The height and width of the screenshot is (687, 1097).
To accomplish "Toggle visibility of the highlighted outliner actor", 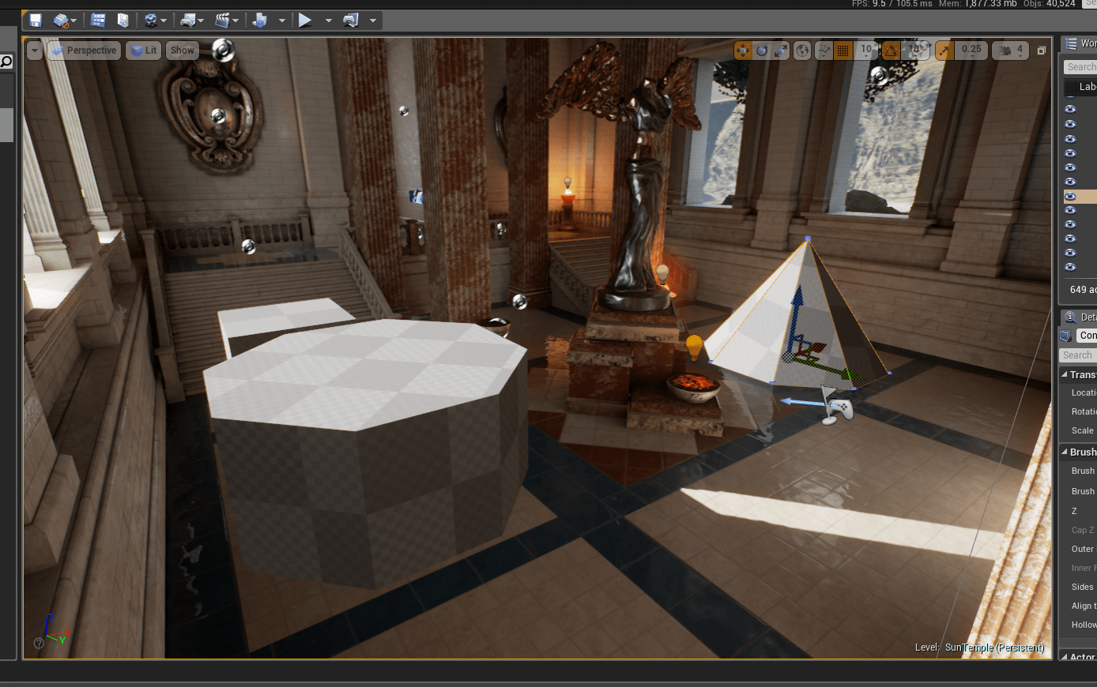I will [1069, 197].
